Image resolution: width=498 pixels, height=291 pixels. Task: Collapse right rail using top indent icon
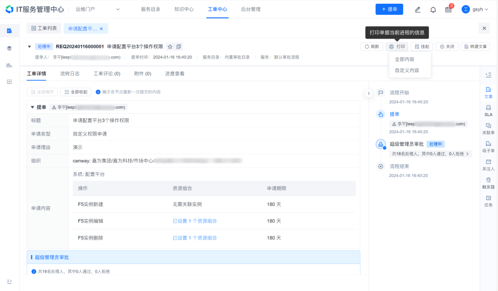488,75
